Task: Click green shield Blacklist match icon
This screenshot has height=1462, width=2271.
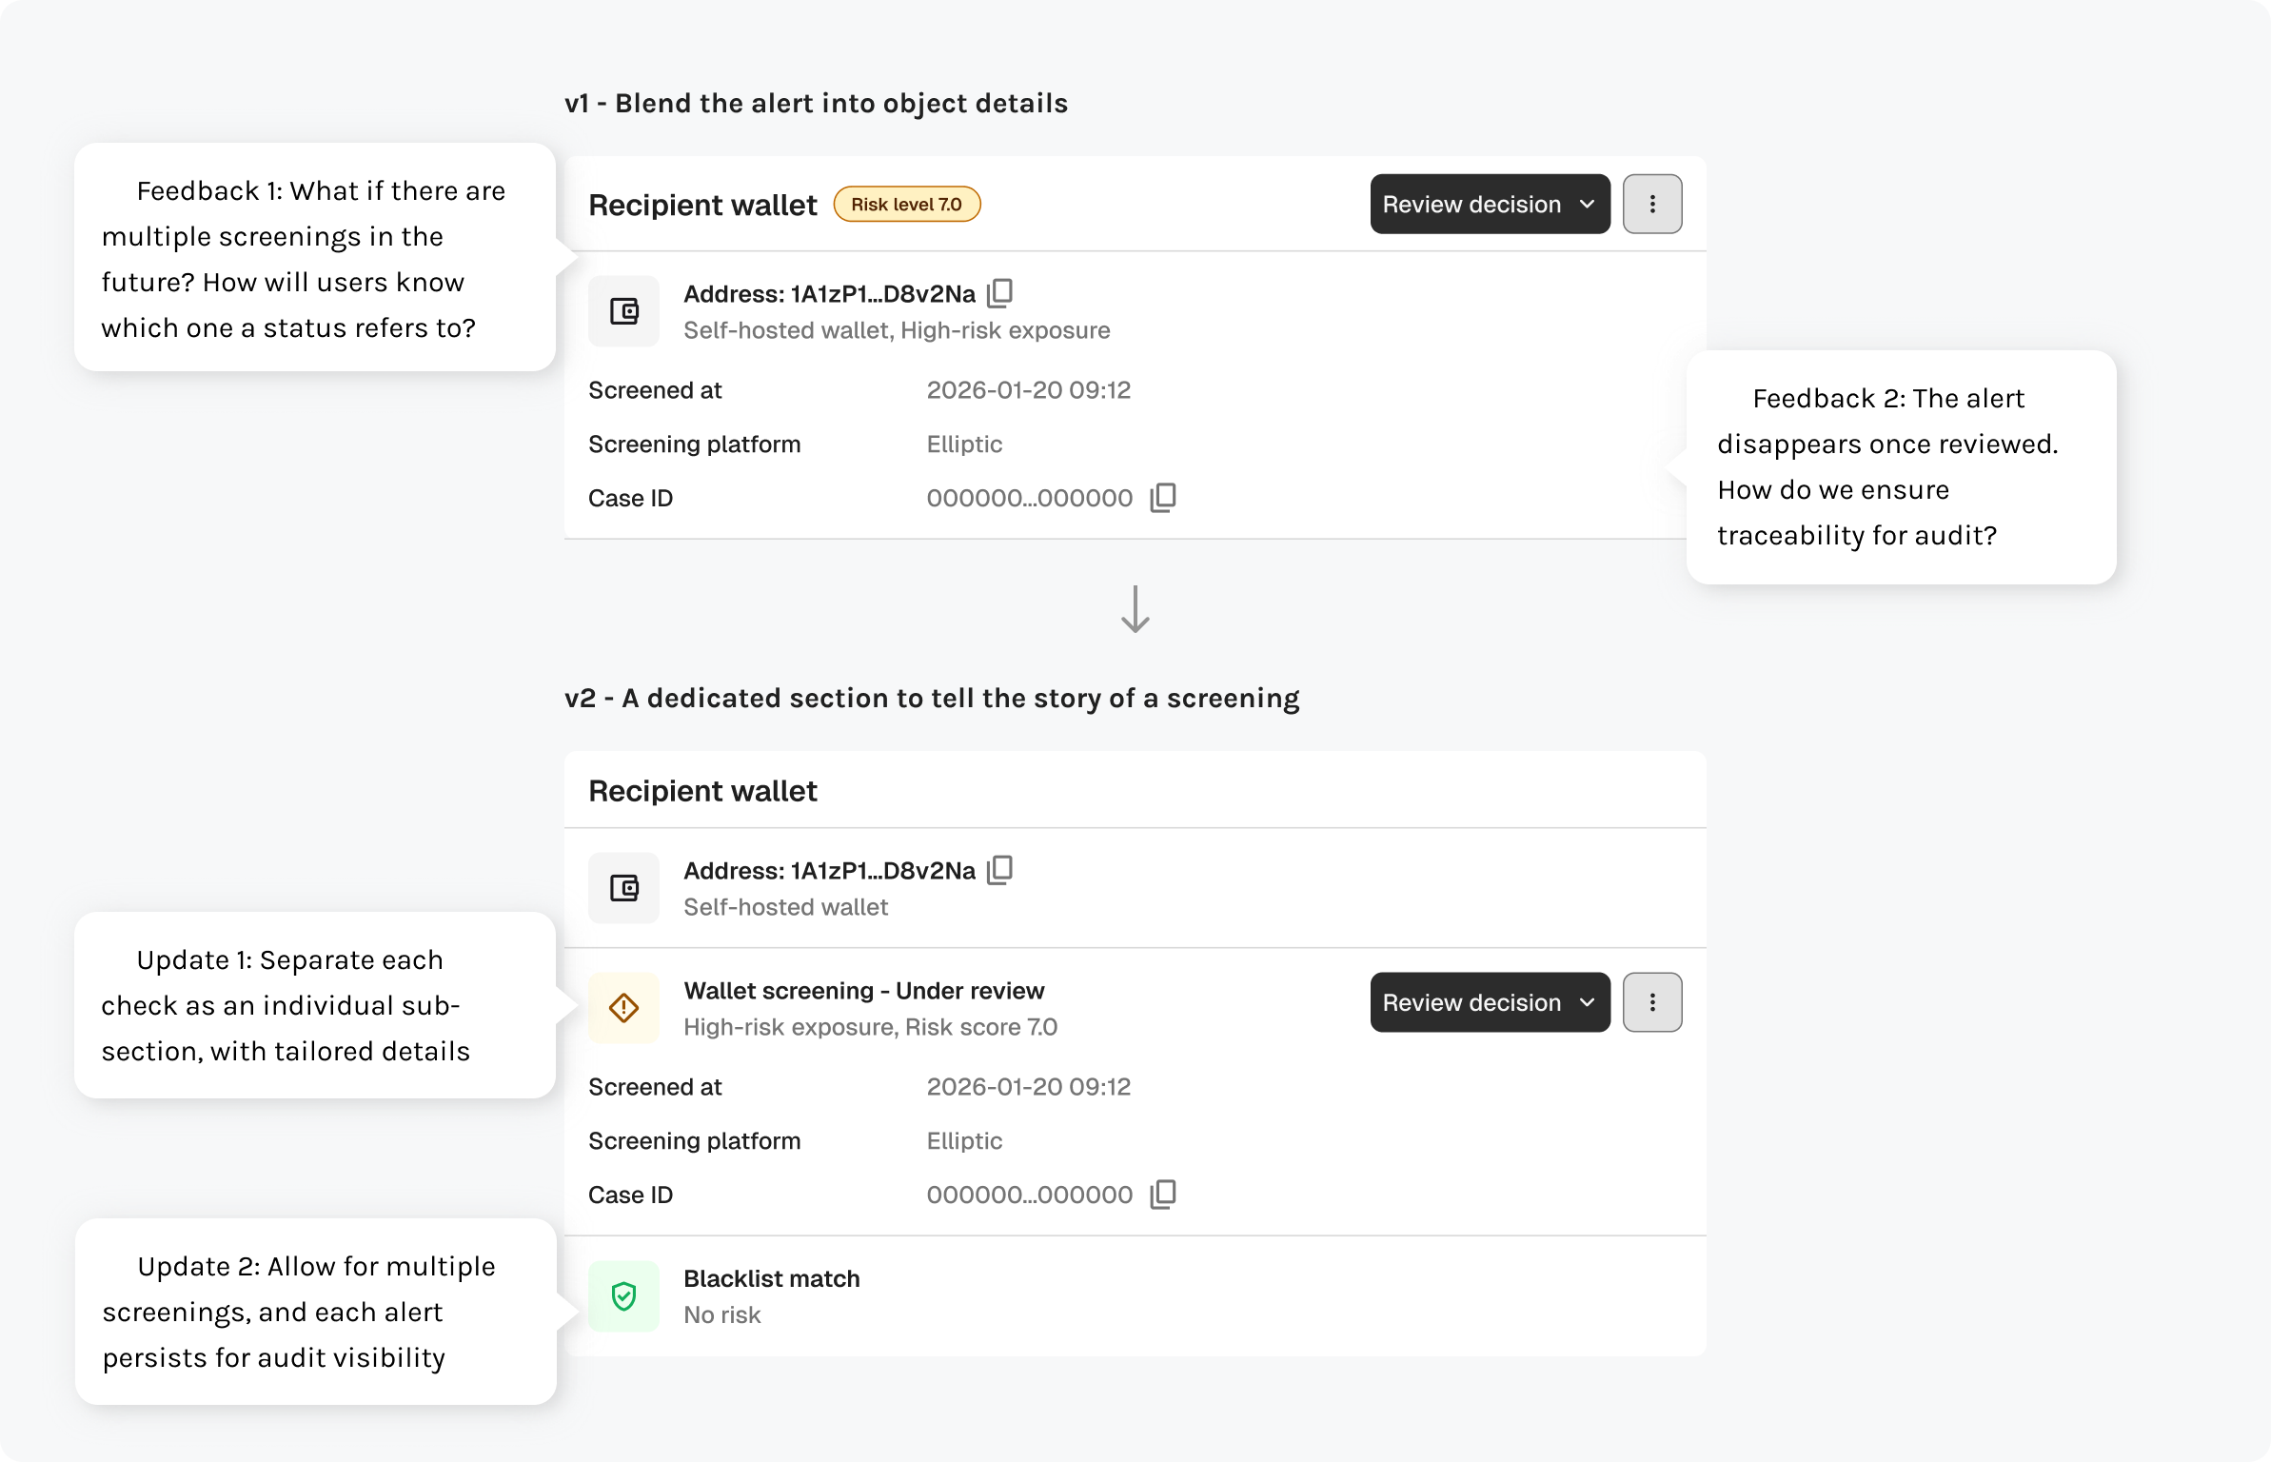Action: tap(623, 1296)
